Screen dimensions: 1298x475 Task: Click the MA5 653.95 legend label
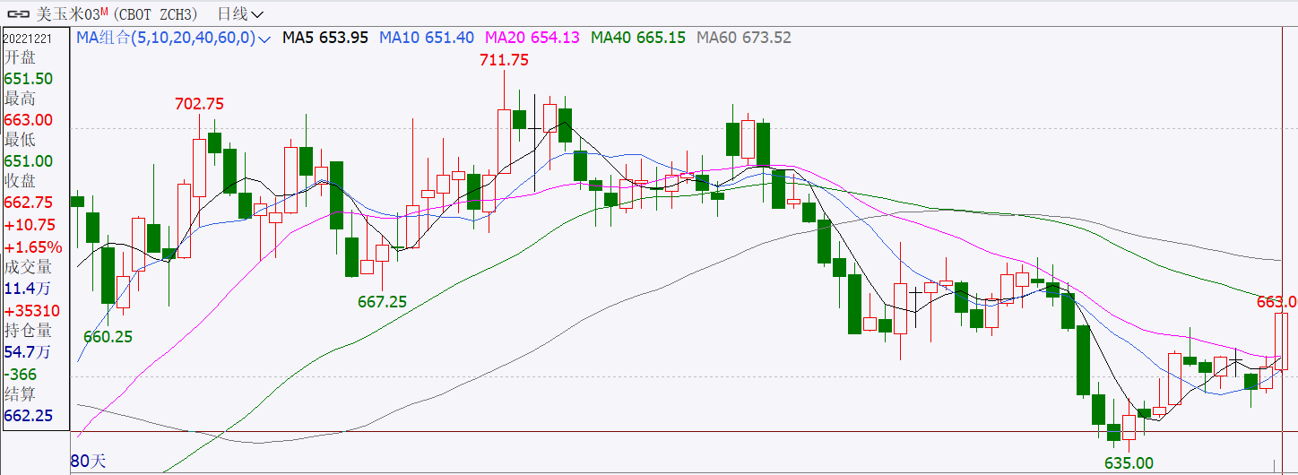click(x=324, y=38)
